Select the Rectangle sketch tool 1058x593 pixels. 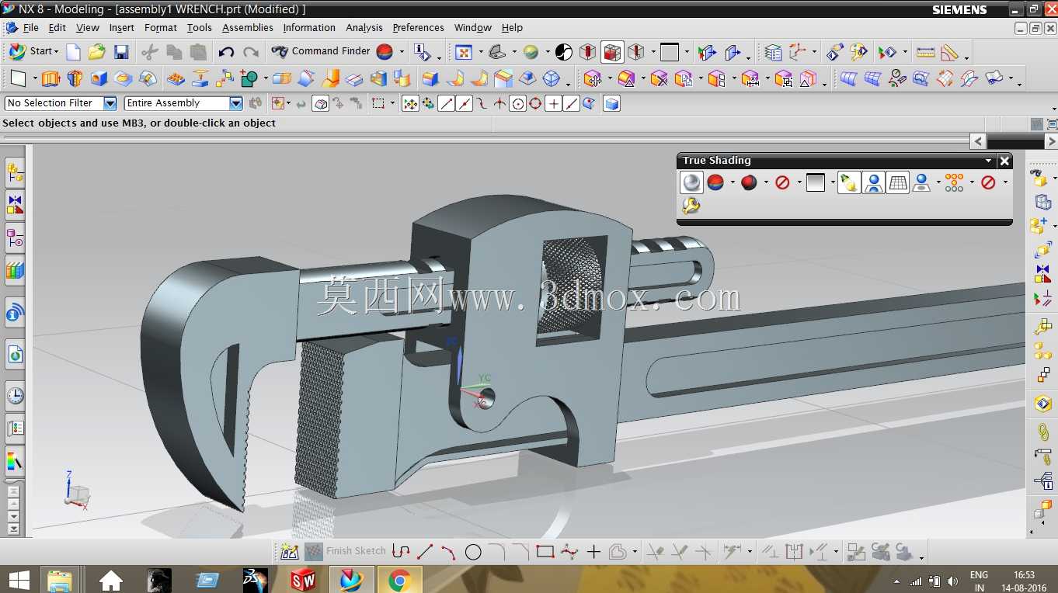coord(545,552)
